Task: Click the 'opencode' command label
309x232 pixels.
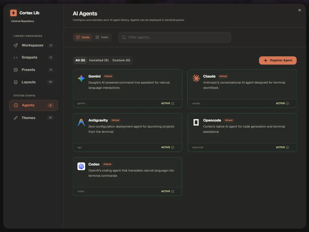Action: (198, 147)
